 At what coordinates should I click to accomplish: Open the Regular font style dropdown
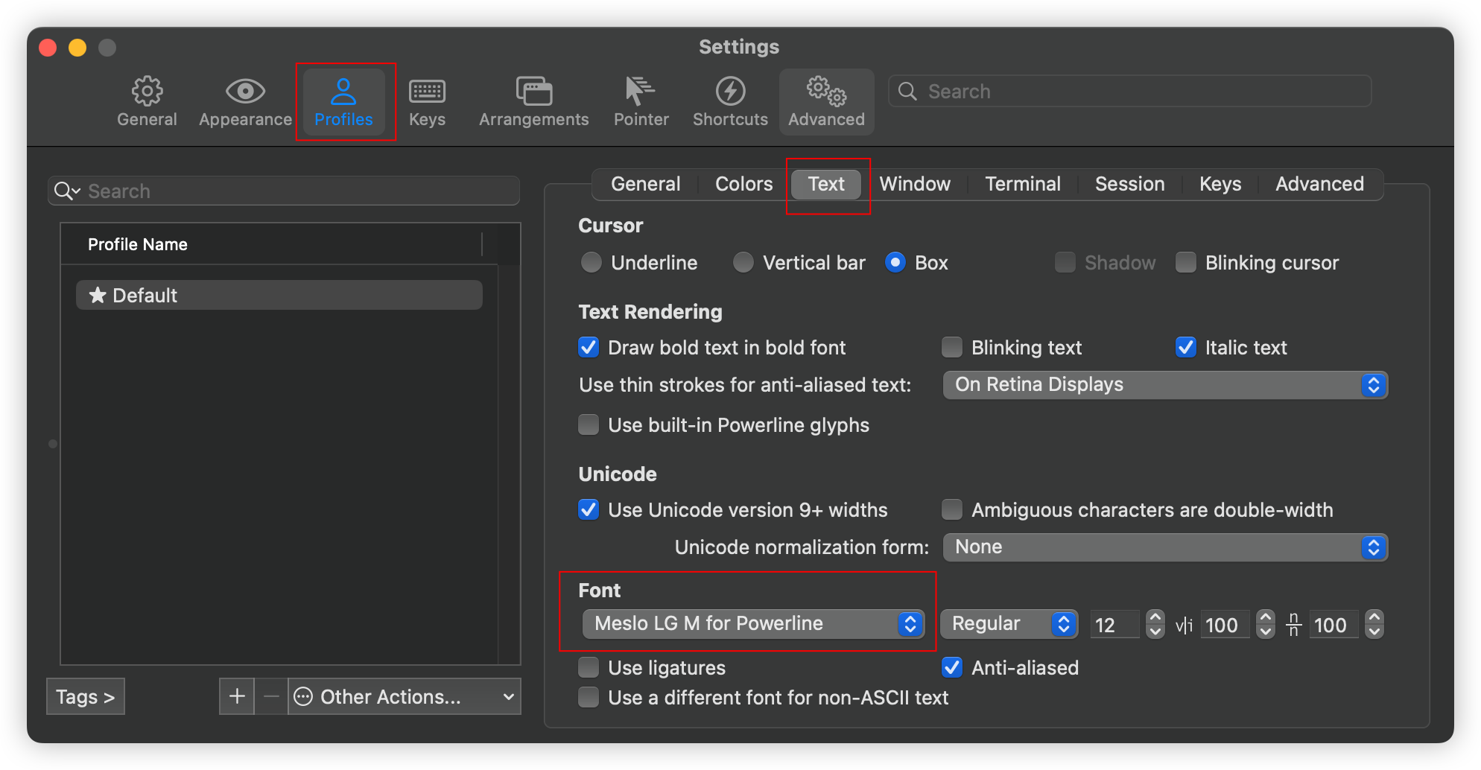tap(1009, 624)
